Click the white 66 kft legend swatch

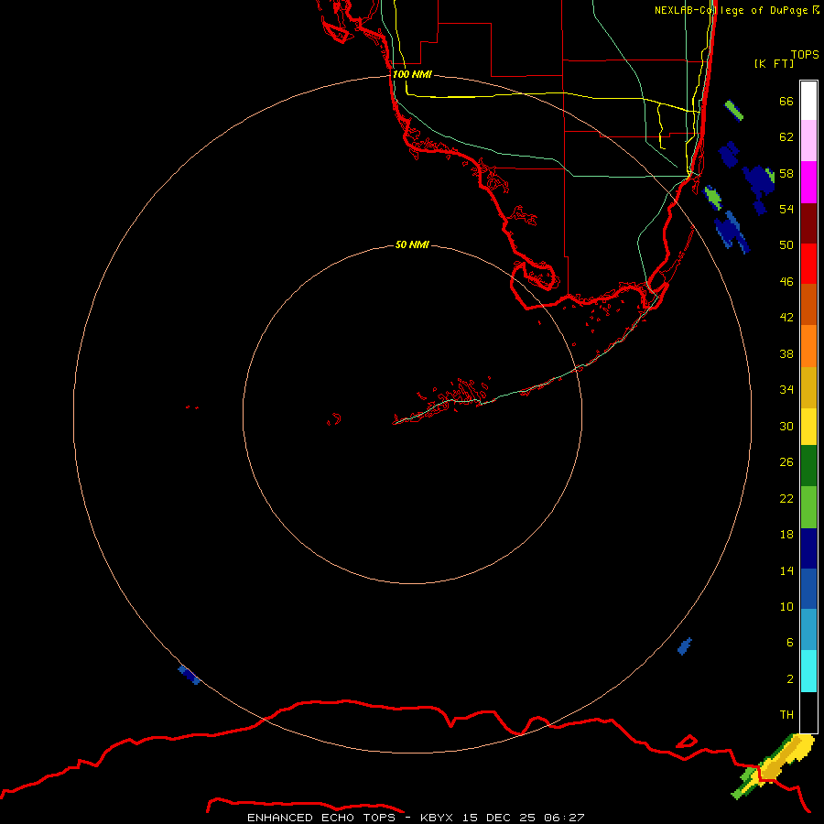[808, 101]
